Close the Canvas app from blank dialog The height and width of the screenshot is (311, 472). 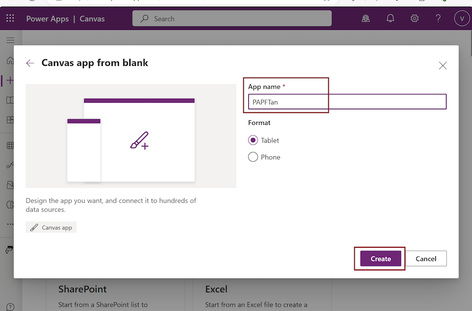[443, 65]
